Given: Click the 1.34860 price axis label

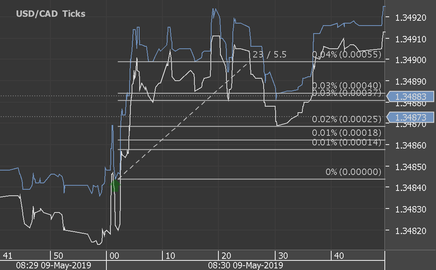Looking at the screenshot, I should tap(411, 145).
